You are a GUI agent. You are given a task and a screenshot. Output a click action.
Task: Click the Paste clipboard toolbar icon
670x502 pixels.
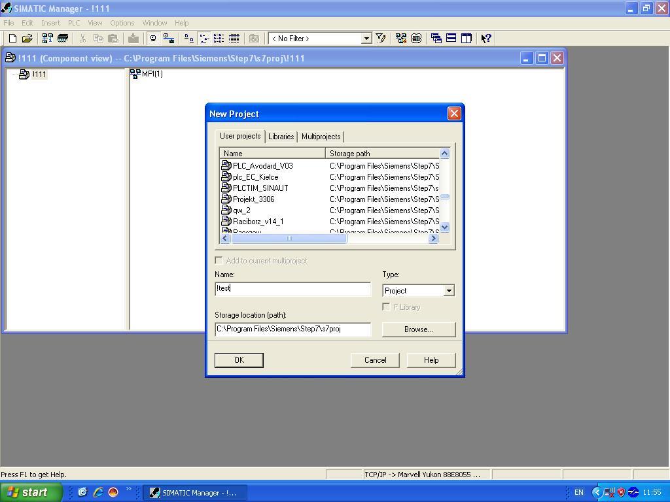click(113, 39)
